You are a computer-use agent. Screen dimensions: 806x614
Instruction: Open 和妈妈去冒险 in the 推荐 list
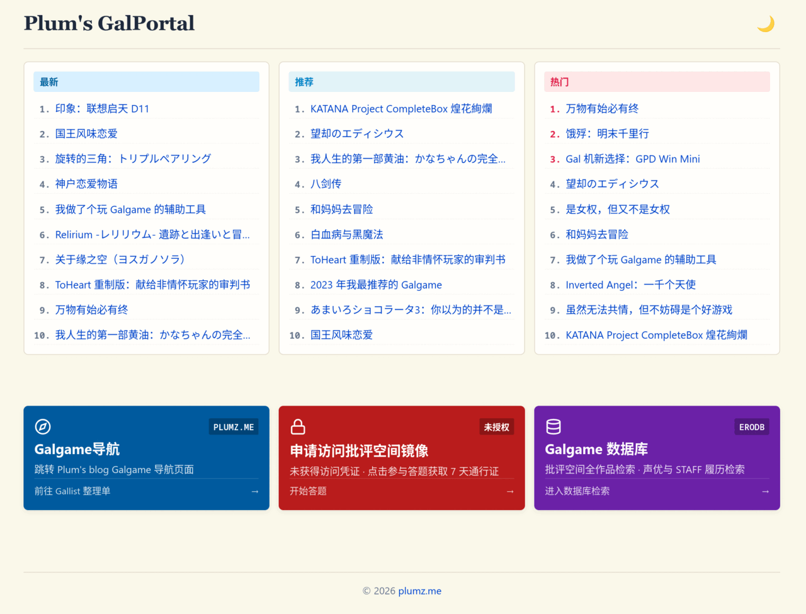(x=341, y=209)
